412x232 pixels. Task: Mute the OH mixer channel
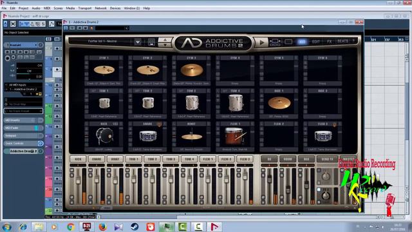263,170
